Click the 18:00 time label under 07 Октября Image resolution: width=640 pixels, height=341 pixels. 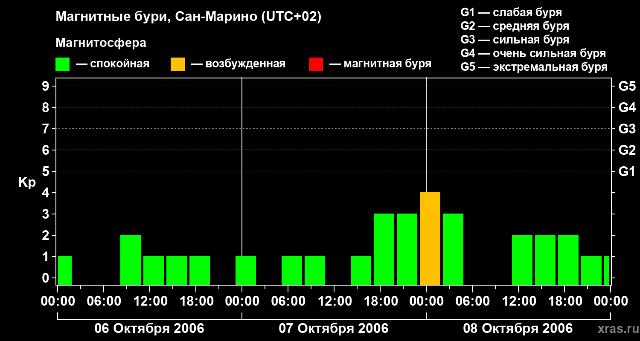click(x=380, y=301)
